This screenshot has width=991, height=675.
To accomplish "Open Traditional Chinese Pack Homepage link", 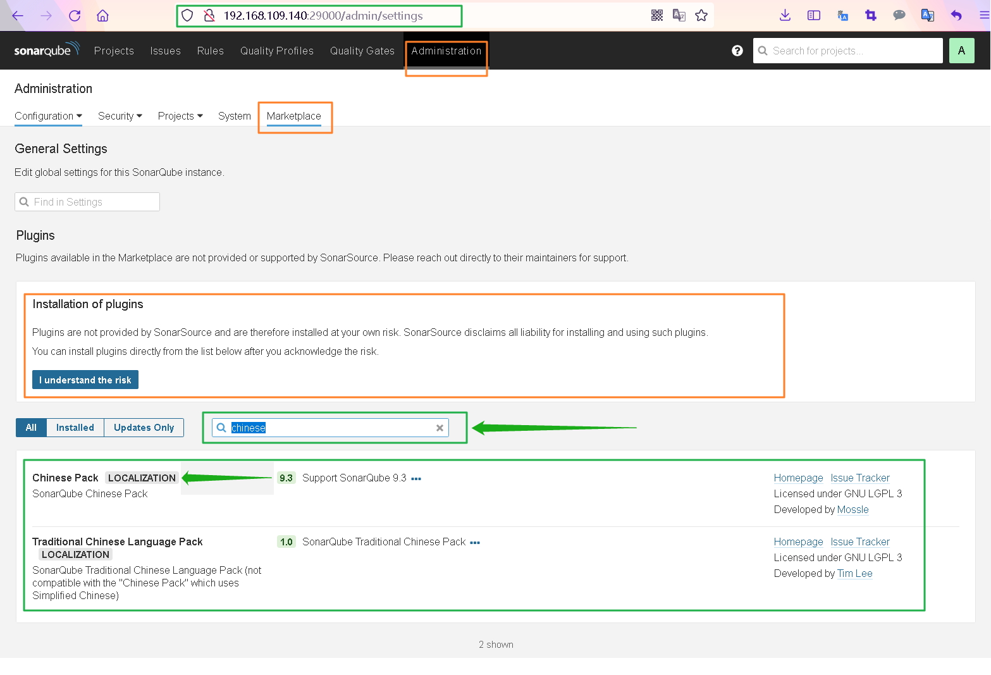I will (799, 542).
